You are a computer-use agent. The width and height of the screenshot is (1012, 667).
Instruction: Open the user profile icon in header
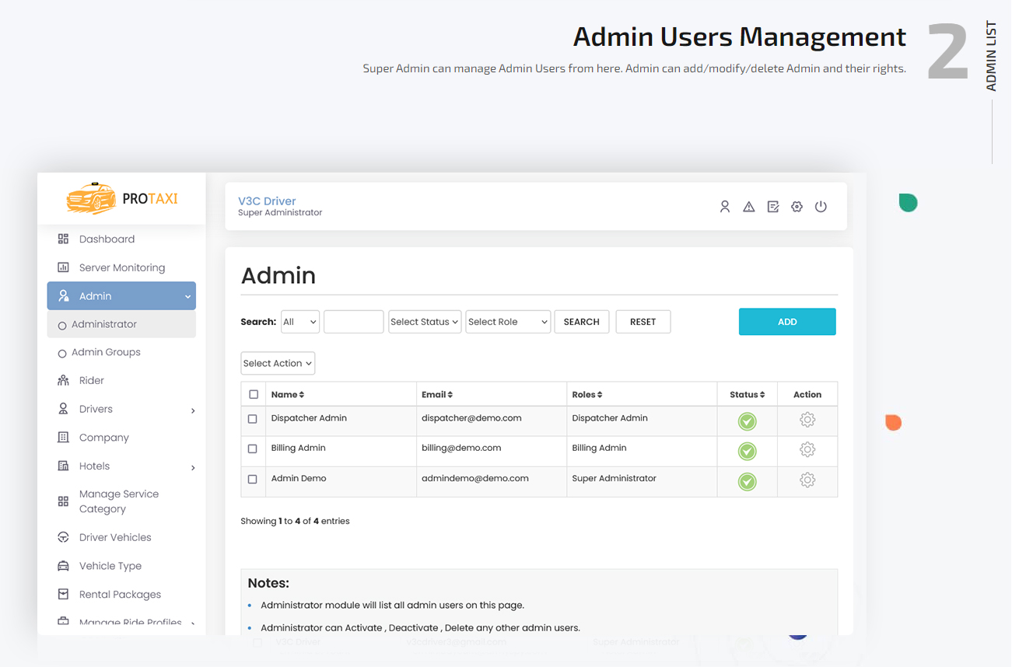(724, 207)
